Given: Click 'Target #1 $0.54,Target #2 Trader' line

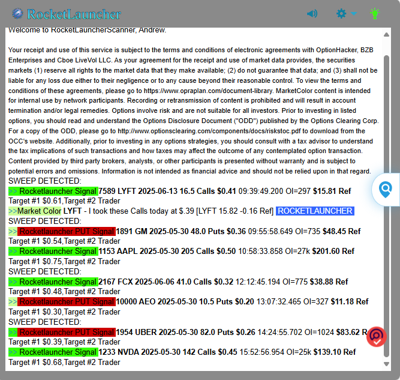Looking at the screenshot, I should 64,241.
